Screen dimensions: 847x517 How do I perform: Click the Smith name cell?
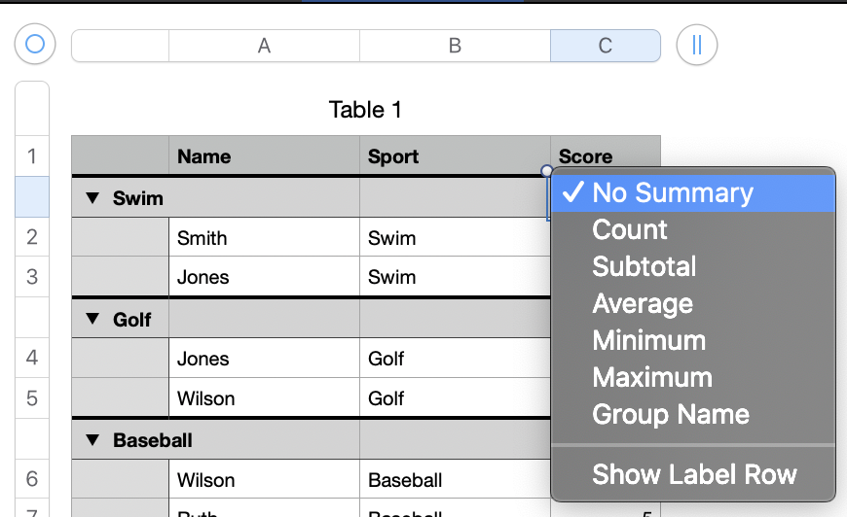pyautogui.click(x=202, y=238)
